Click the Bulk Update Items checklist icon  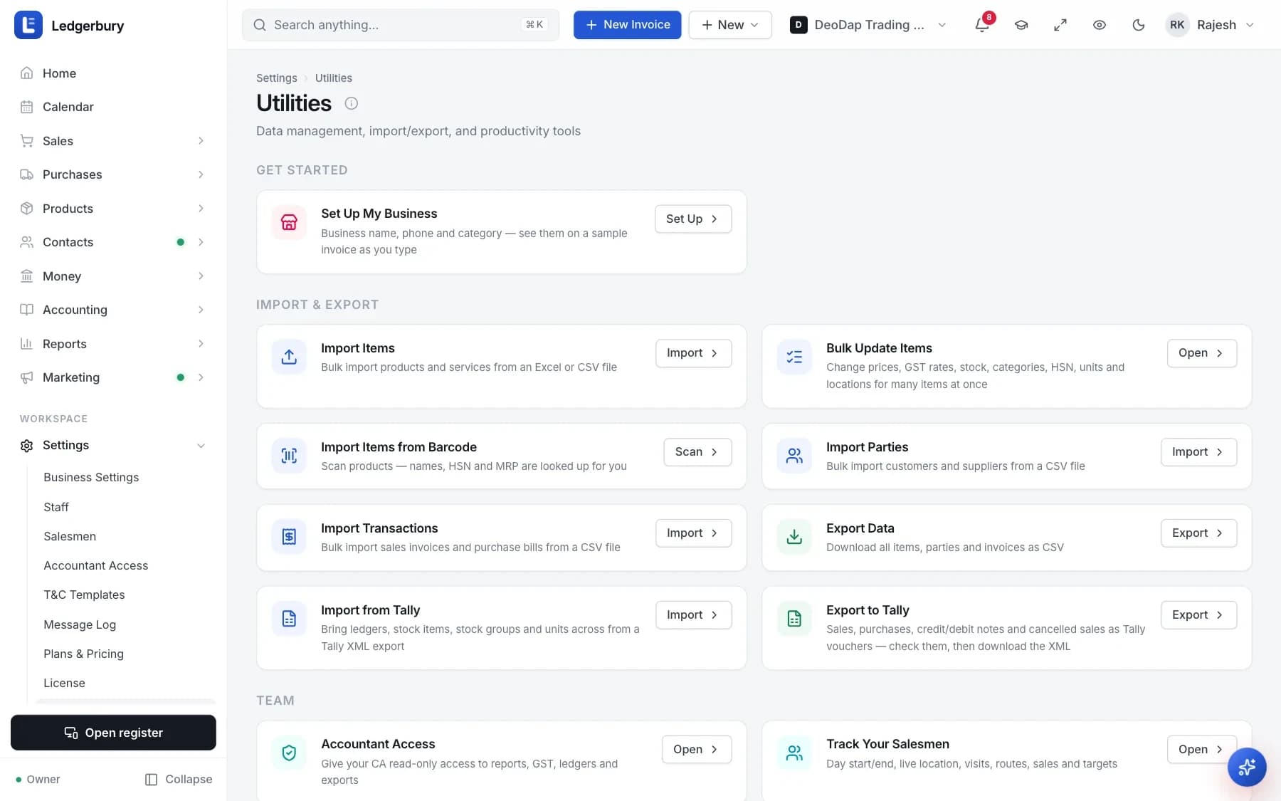point(794,357)
